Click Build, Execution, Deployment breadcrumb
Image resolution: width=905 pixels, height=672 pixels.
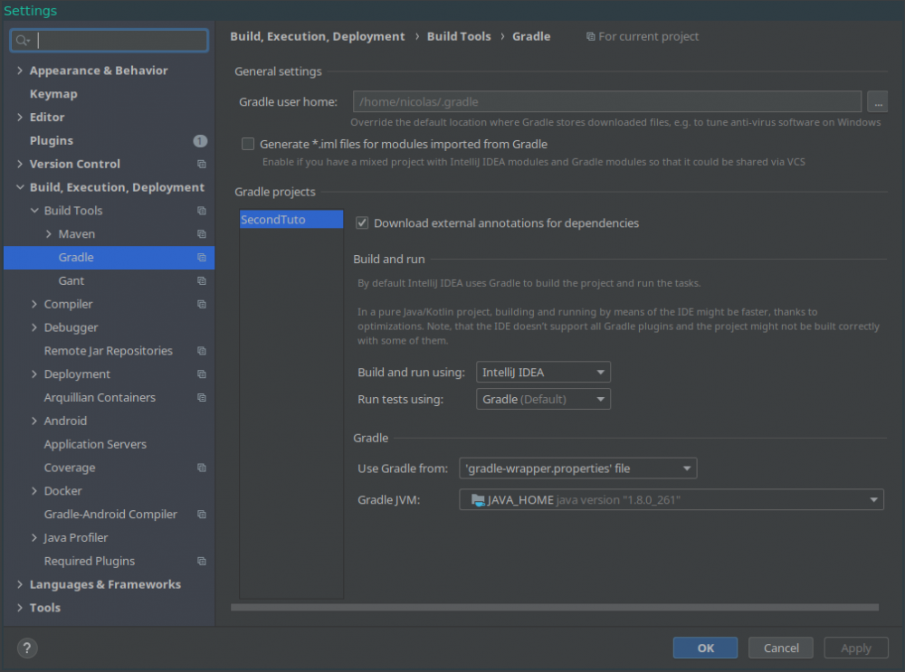point(318,36)
